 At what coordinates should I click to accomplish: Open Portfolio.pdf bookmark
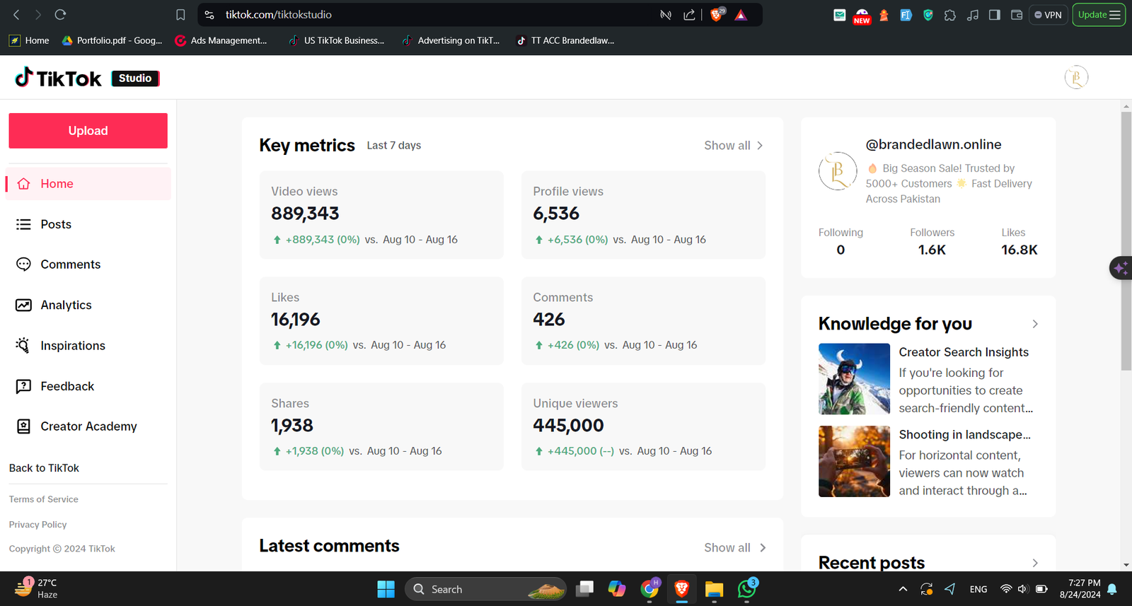(112, 40)
